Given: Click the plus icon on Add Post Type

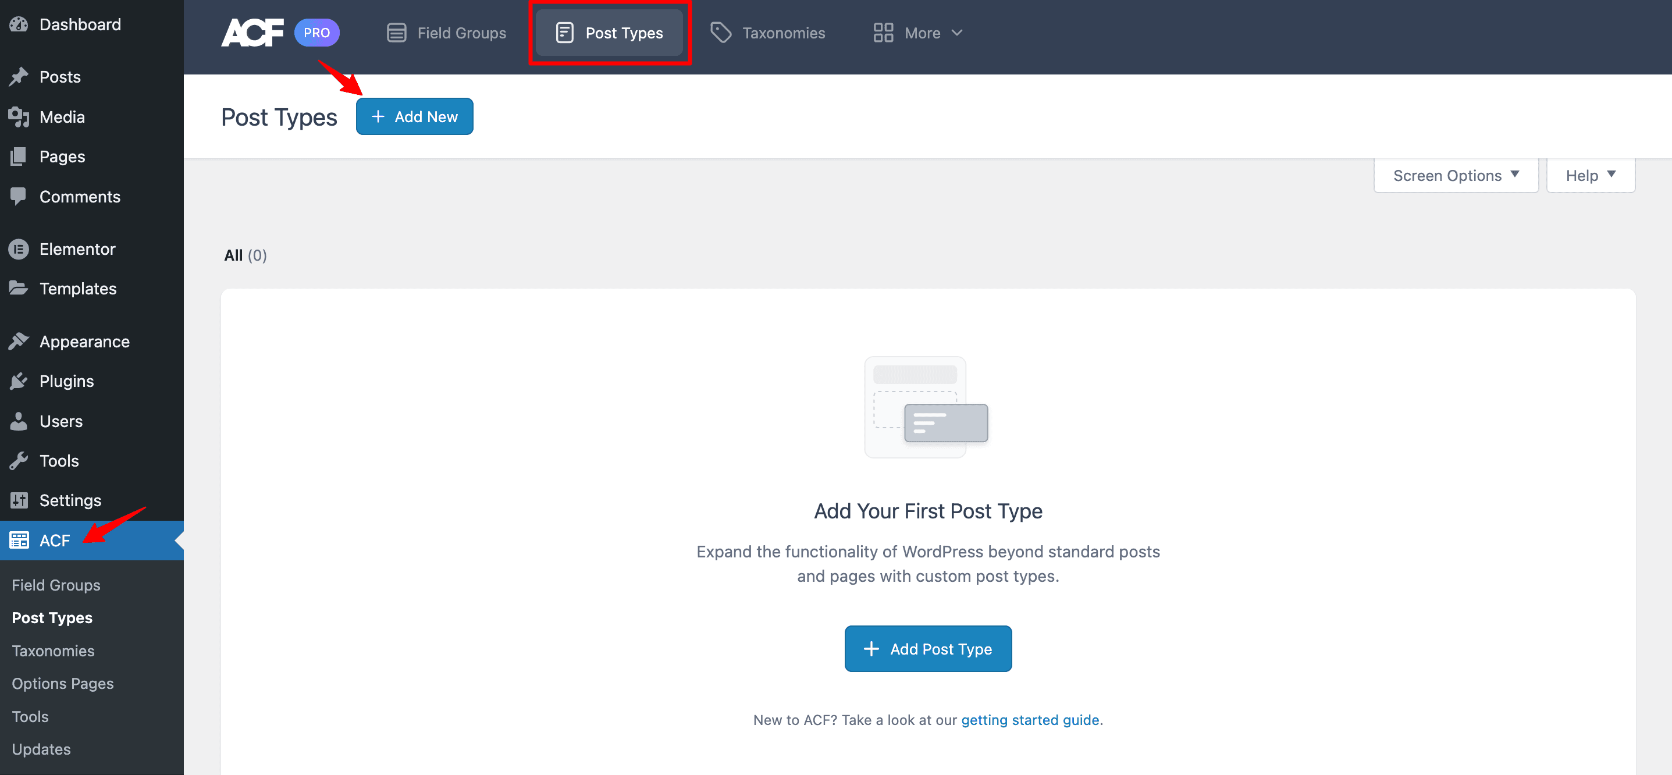Looking at the screenshot, I should tap(871, 648).
